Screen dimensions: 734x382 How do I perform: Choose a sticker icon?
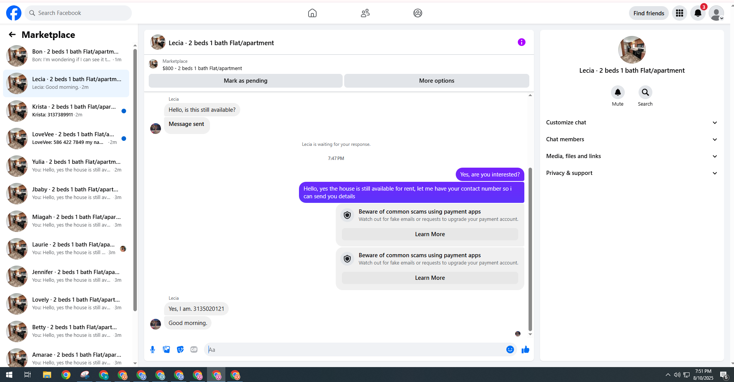pyautogui.click(x=180, y=349)
